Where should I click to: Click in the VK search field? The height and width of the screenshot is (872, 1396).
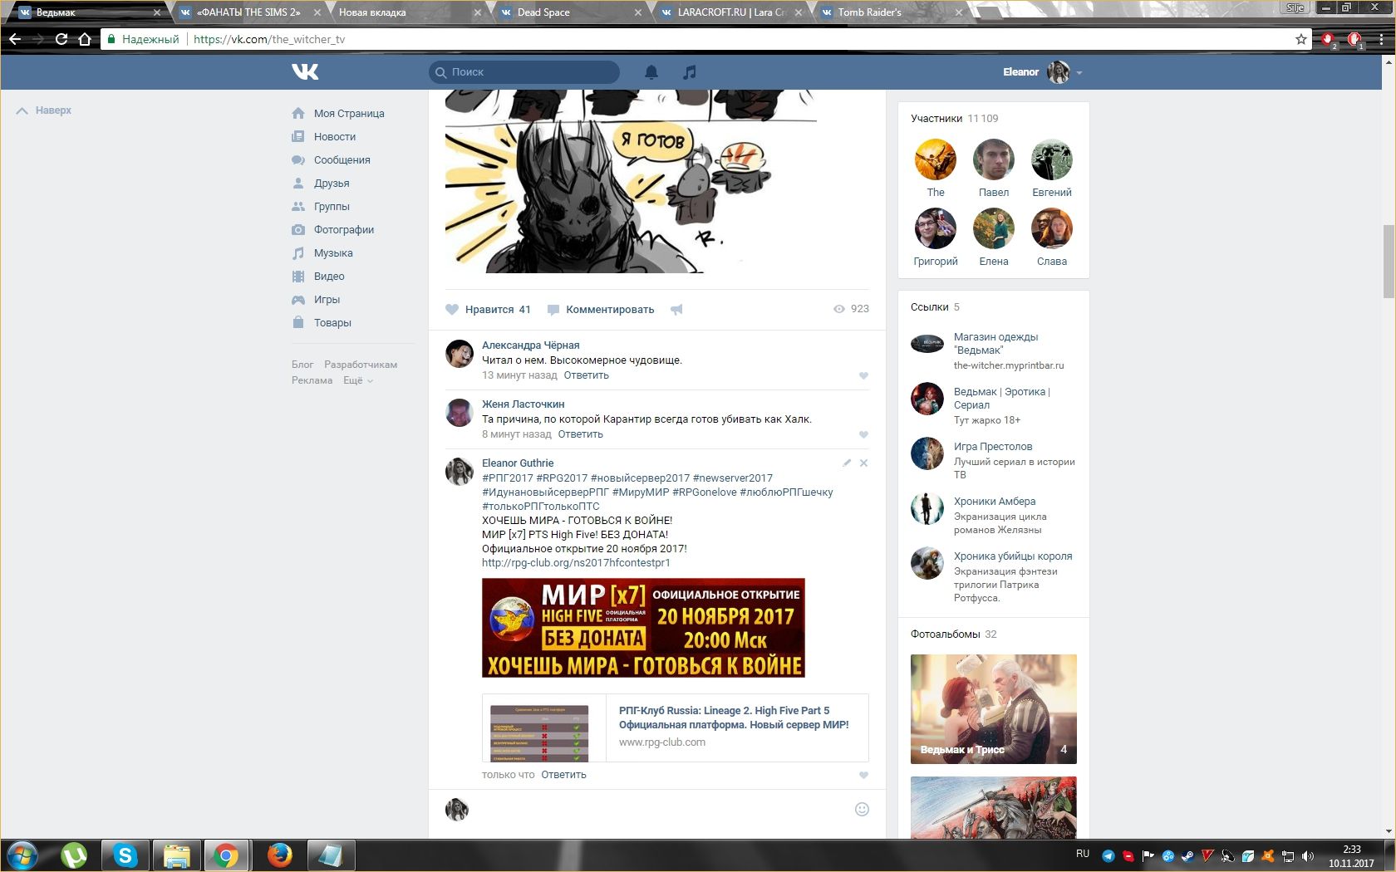pos(524,72)
